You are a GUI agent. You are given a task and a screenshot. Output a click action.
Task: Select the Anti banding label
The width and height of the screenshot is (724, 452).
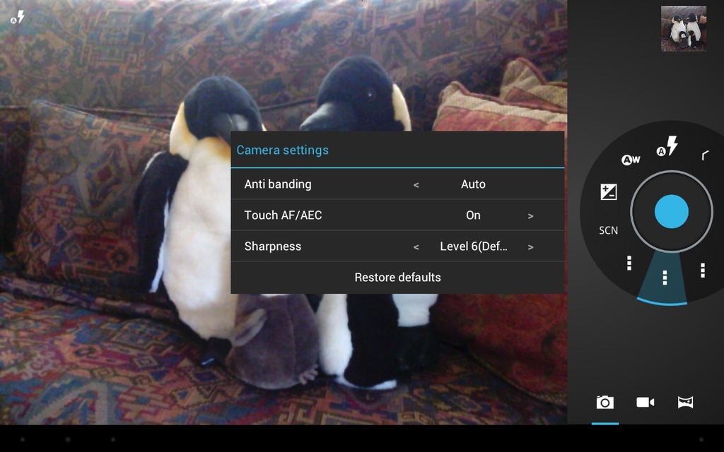coord(278,184)
